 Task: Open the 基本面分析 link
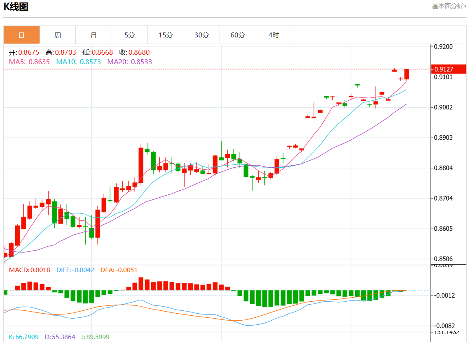(449, 6)
